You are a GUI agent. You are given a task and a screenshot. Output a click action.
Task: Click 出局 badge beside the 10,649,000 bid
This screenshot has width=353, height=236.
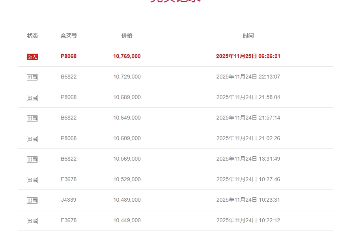[x=32, y=118]
